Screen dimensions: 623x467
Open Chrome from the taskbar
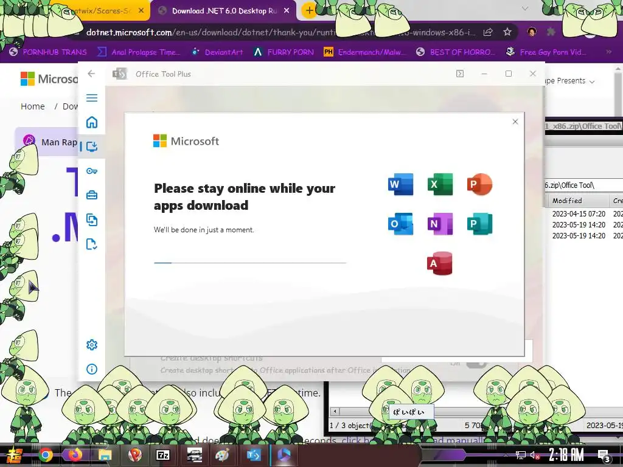tap(45, 455)
